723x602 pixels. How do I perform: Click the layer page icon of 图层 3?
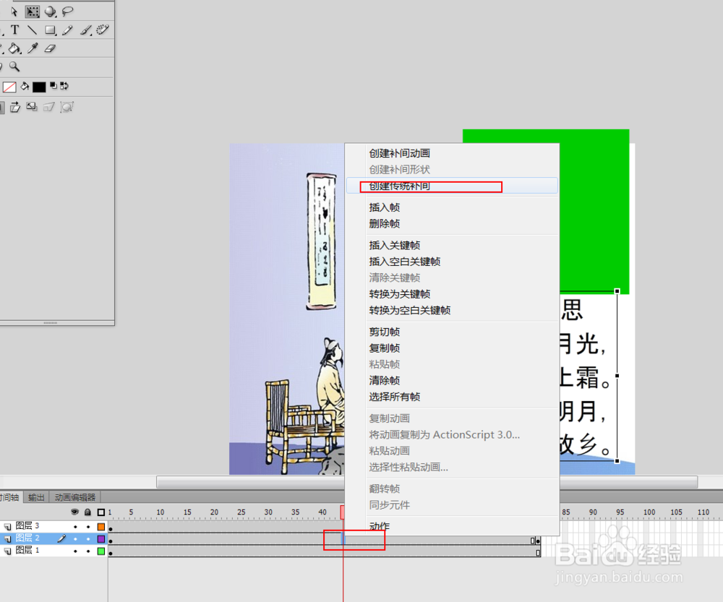pos(7,526)
